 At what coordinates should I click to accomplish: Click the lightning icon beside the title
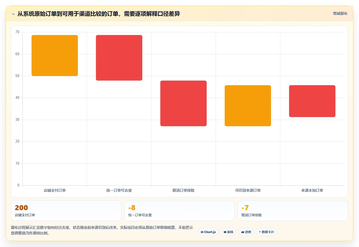(13, 14)
